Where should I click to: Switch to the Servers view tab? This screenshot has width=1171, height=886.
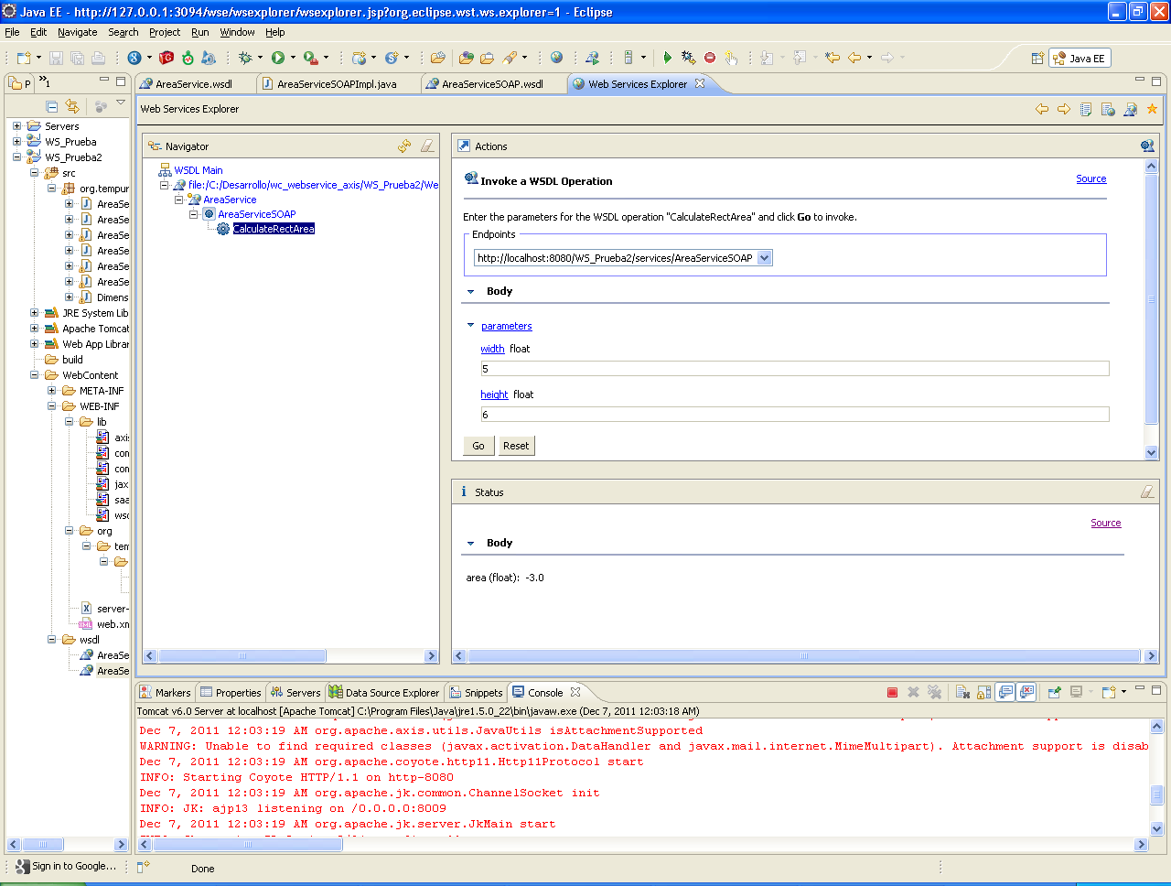pyautogui.click(x=295, y=692)
